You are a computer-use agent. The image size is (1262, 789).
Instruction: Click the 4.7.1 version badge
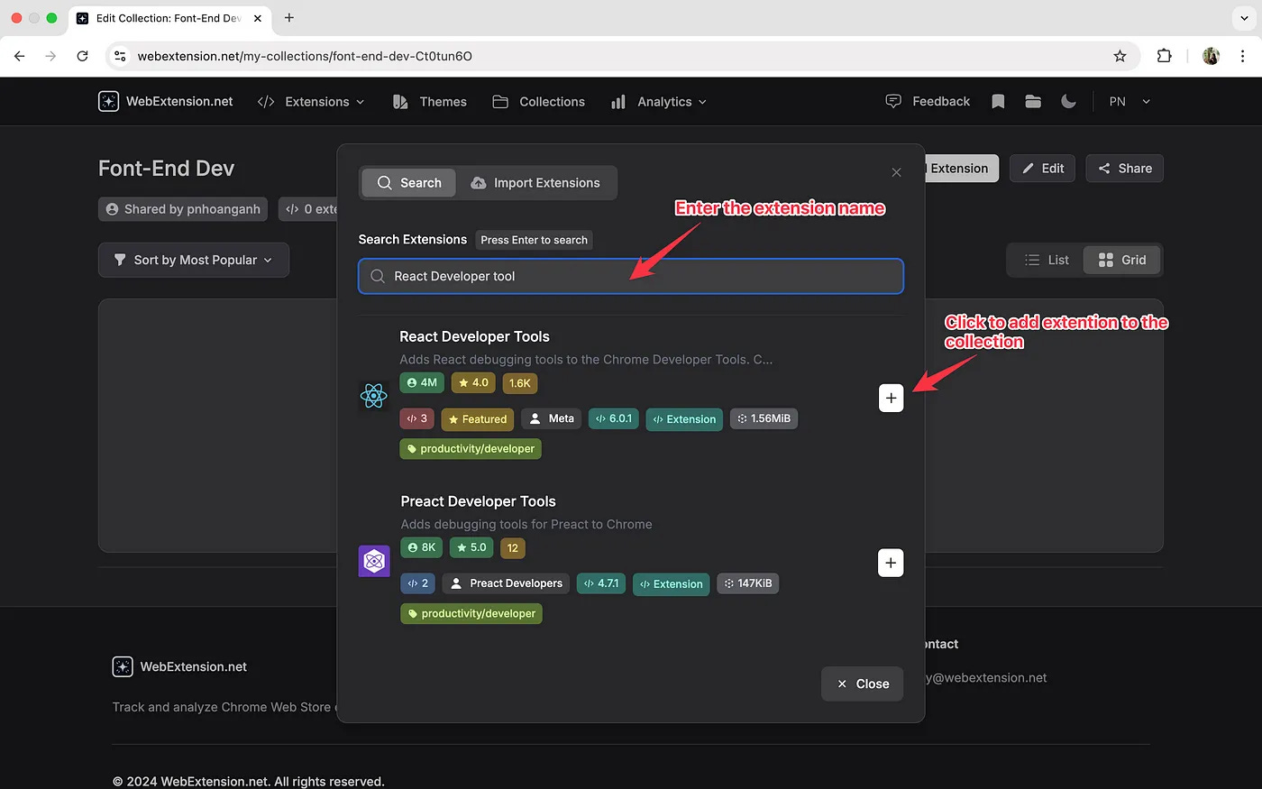click(x=601, y=583)
